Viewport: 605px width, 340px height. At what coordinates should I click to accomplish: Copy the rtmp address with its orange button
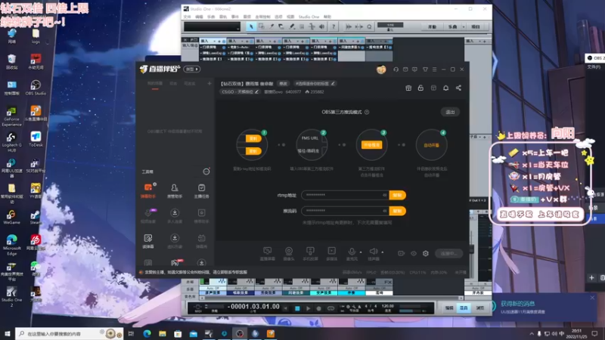click(397, 195)
